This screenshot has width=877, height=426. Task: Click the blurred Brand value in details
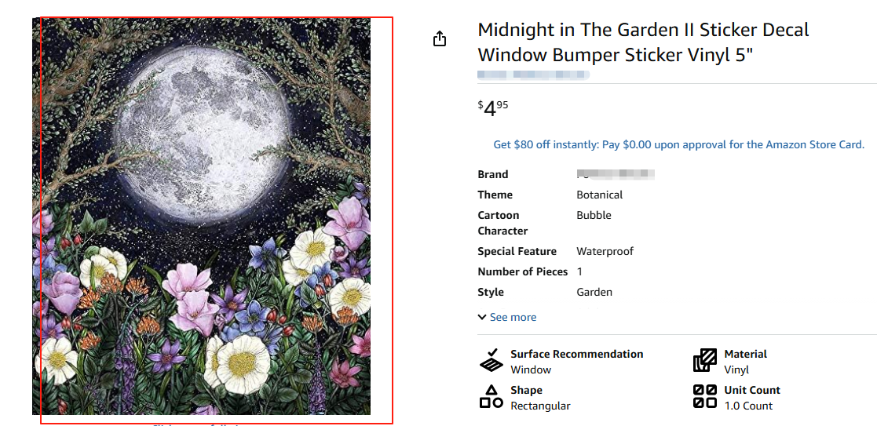point(616,174)
